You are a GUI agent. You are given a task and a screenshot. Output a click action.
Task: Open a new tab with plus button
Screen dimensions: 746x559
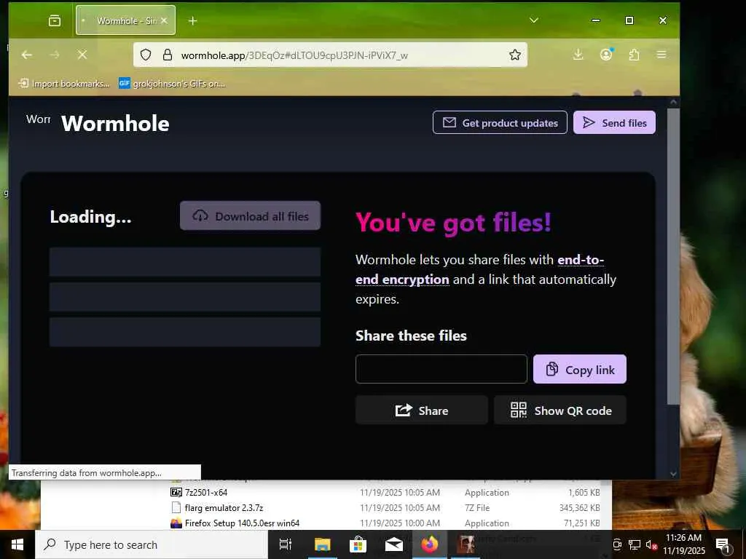click(x=192, y=20)
